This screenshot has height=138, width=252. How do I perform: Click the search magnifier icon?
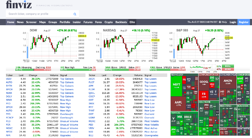coord(74,14)
